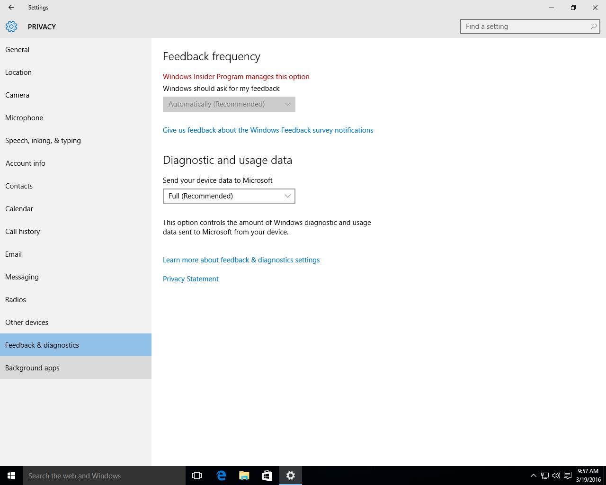Open Speech, inking, & typing settings
This screenshot has width=606, height=485.
click(76, 140)
